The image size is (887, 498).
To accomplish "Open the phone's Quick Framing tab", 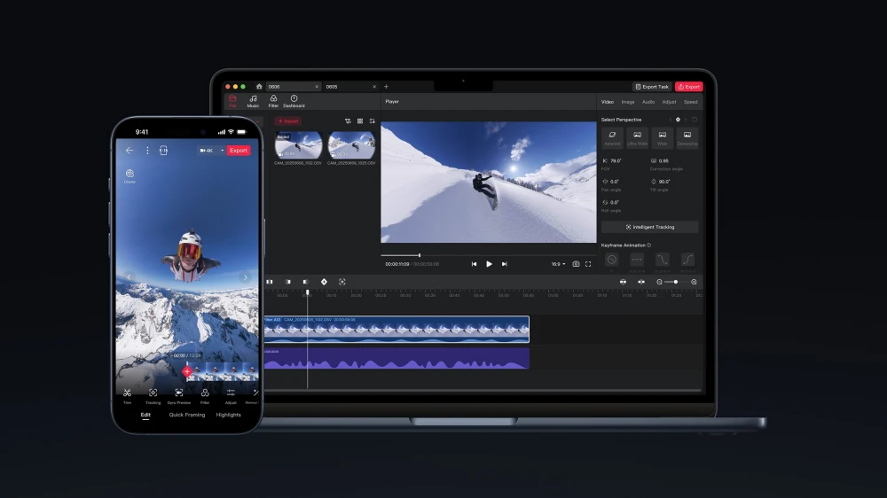I will [186, 415].
